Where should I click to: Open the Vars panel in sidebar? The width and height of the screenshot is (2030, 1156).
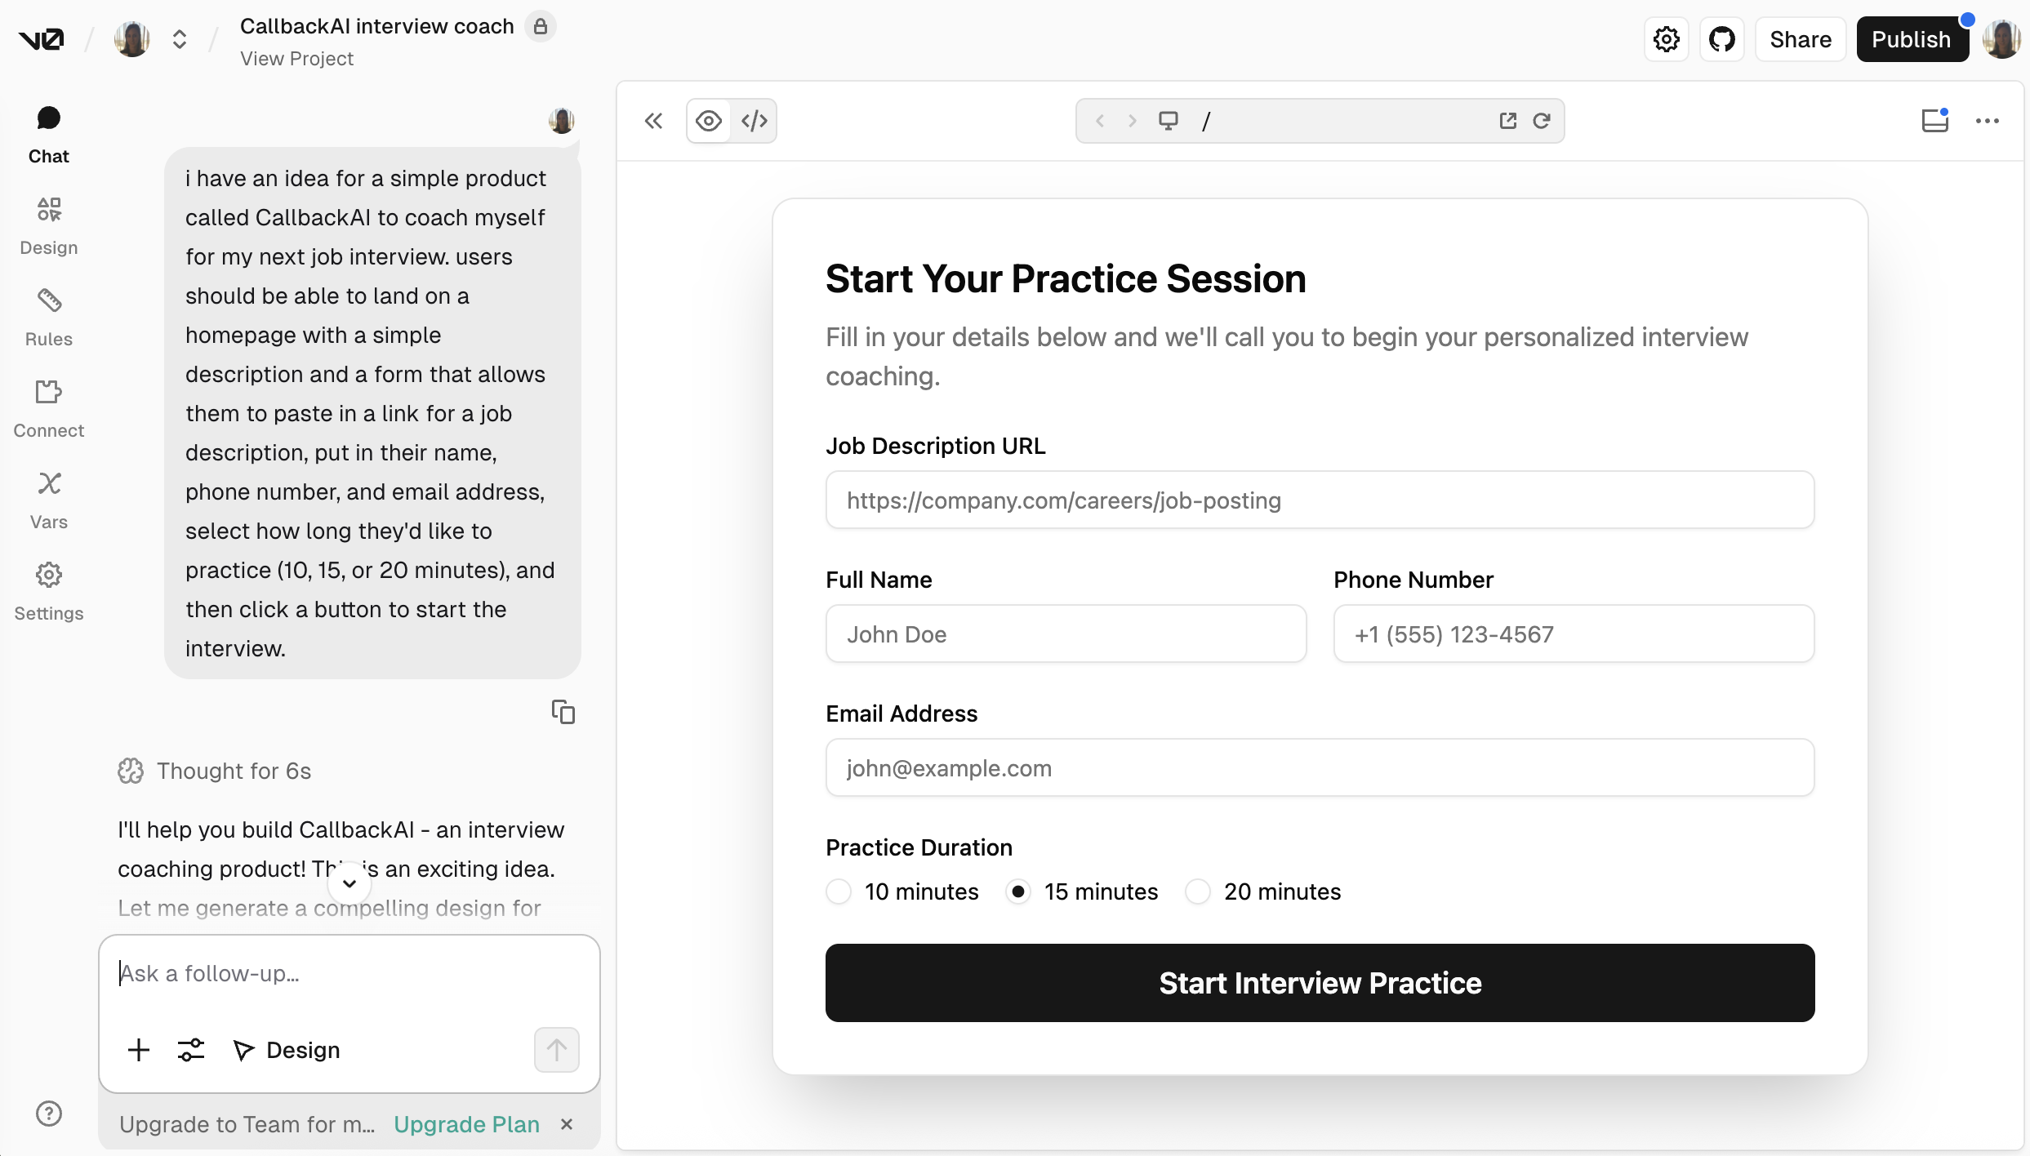click(48, 500)
